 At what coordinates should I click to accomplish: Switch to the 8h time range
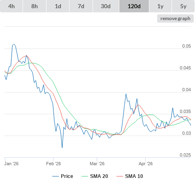pyautogui.click(x=35, y=6)
